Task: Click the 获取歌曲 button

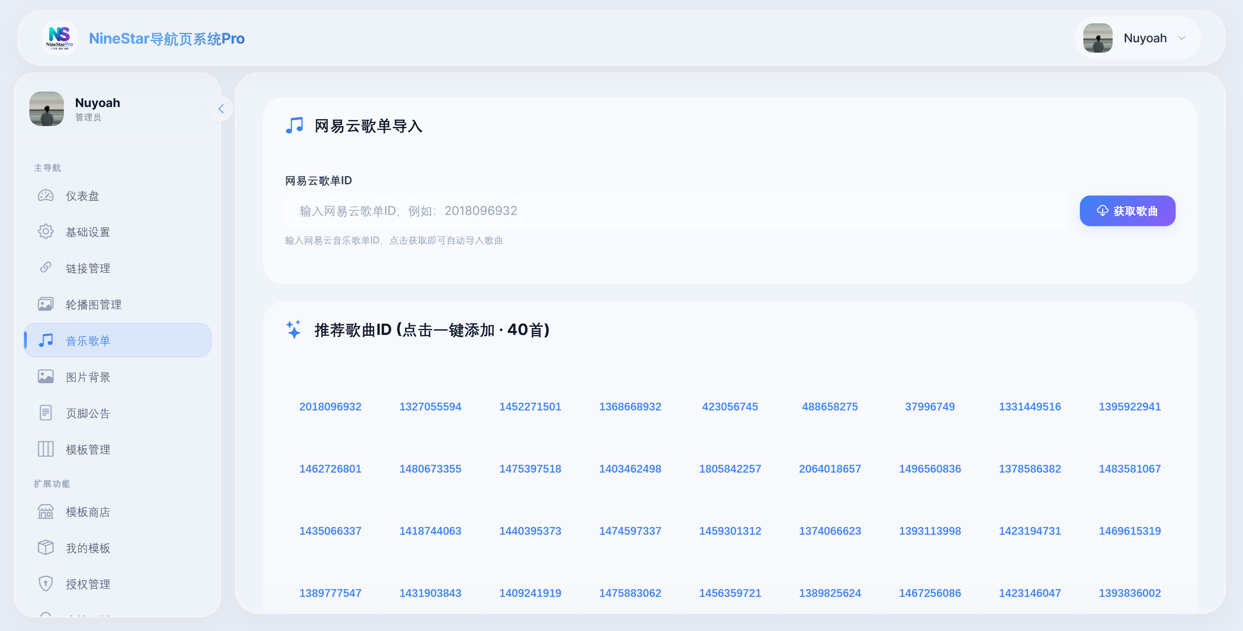Action: (x=1127, y=211)
